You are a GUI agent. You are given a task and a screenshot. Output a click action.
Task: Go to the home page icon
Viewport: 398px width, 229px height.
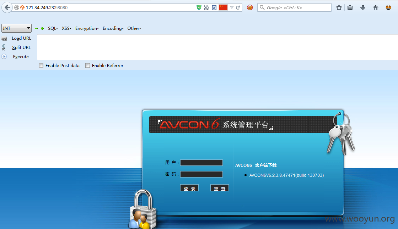pyautogui.click(x=375, y=7)
